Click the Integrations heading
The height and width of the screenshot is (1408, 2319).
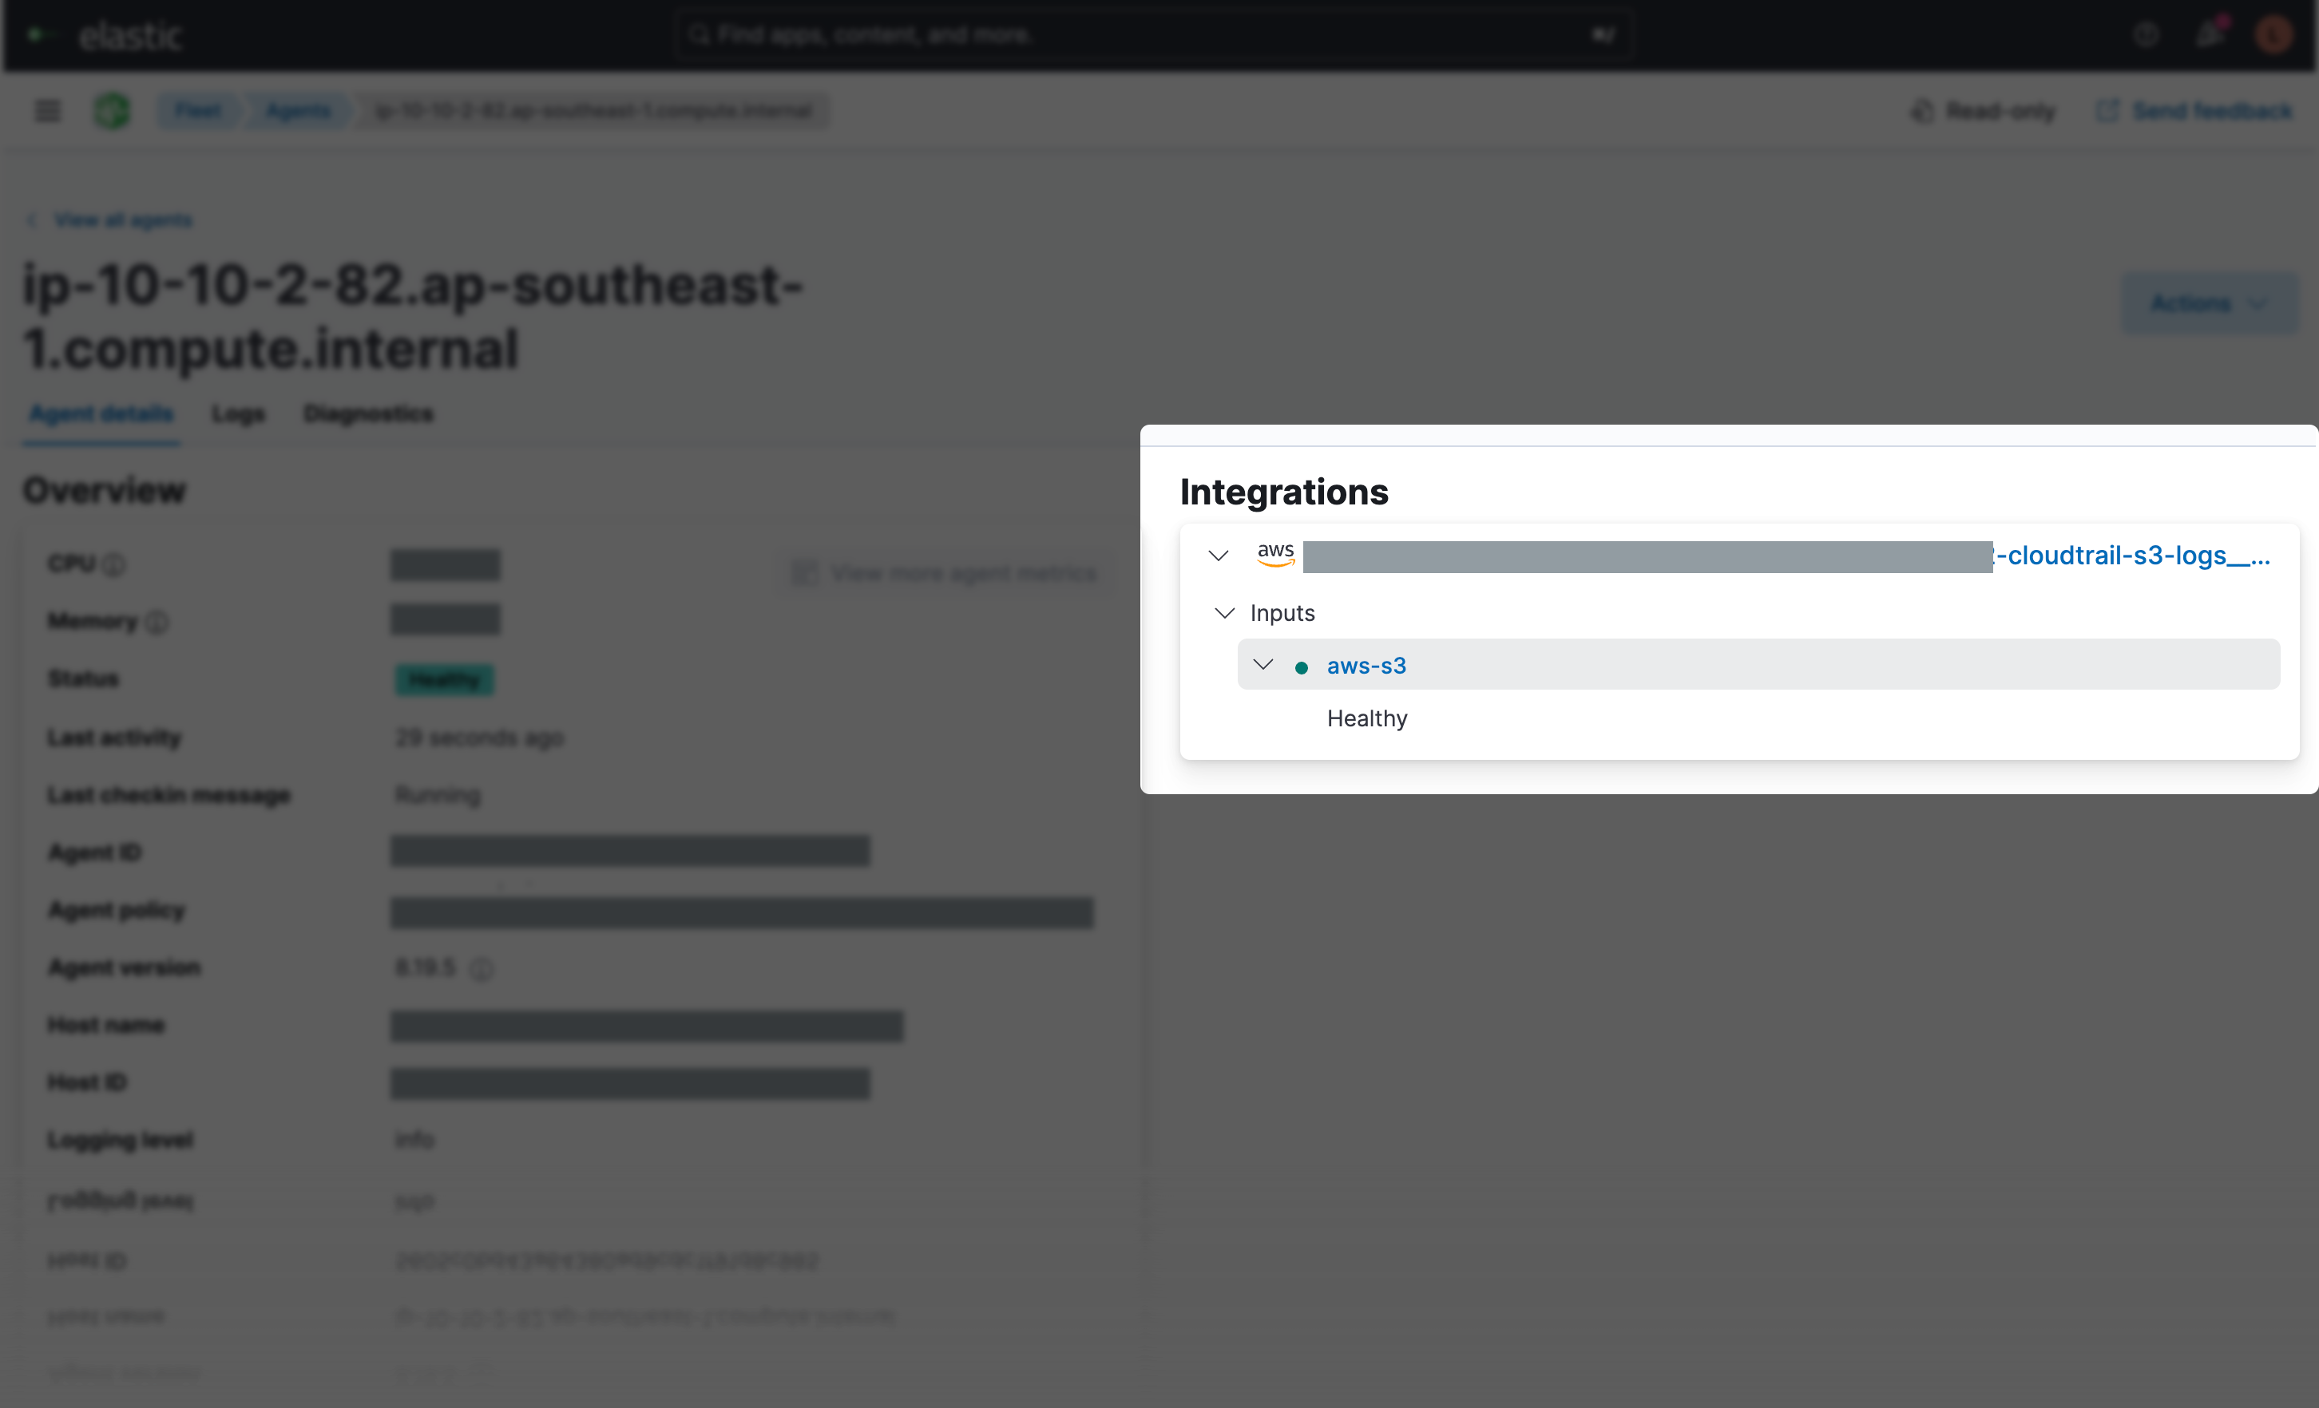click(x=1284, y=492)
